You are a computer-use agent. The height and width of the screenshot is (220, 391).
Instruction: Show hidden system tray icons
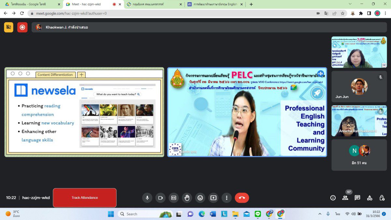click(x=320, y=214)
